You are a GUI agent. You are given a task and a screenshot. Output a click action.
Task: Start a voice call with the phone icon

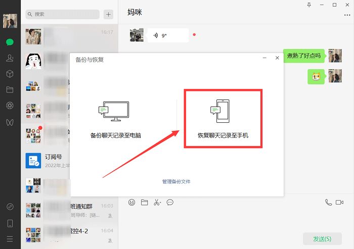click(x=328, y=203)
